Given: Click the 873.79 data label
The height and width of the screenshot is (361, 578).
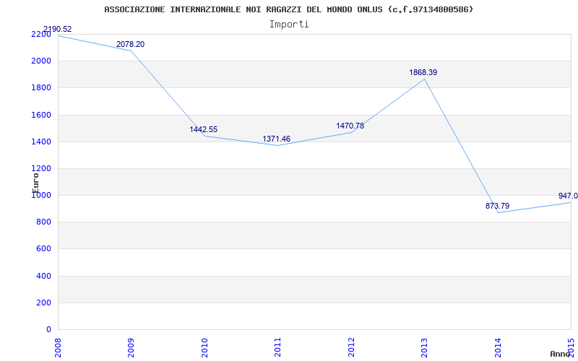Looking at the screenshot, I should (497, 206).
